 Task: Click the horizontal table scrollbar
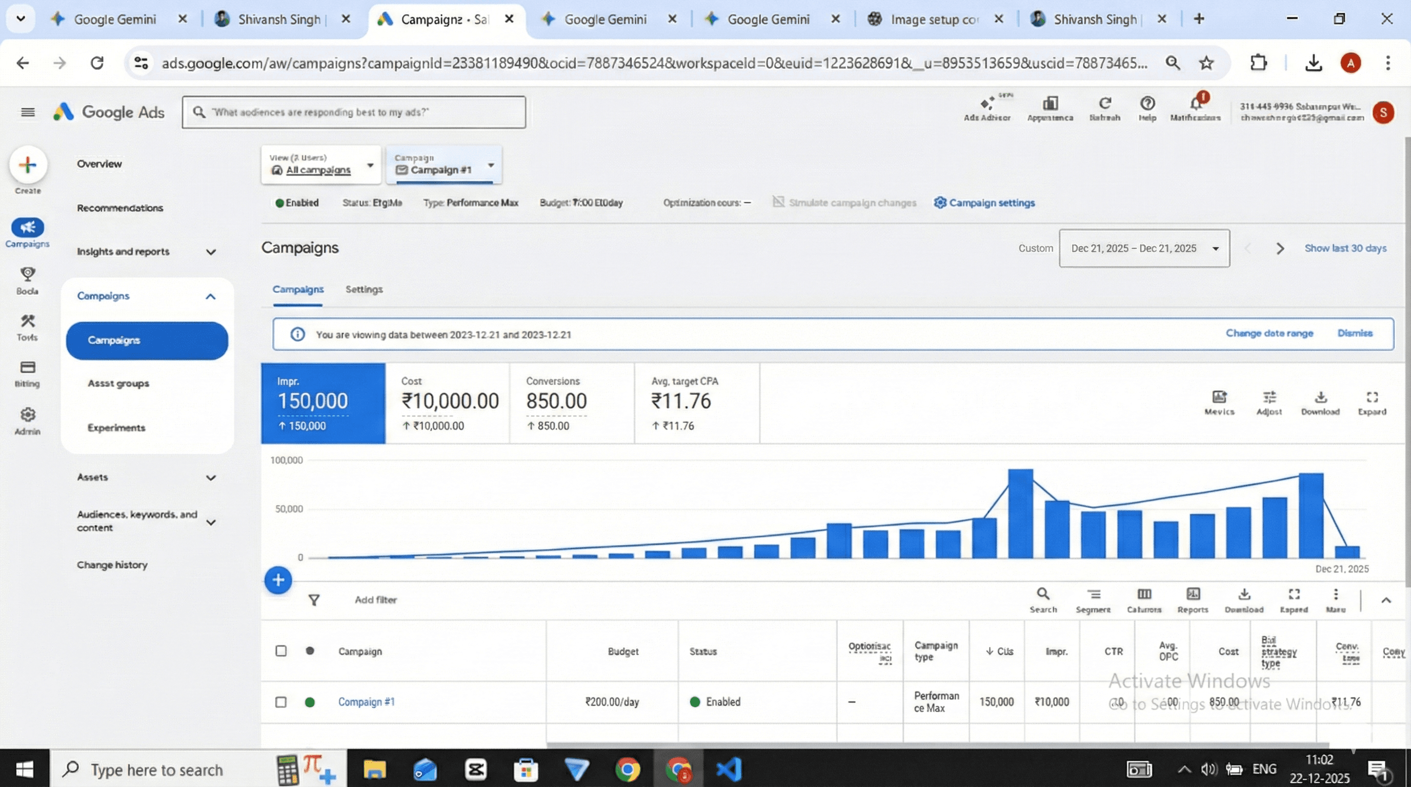tap(938, 745)
